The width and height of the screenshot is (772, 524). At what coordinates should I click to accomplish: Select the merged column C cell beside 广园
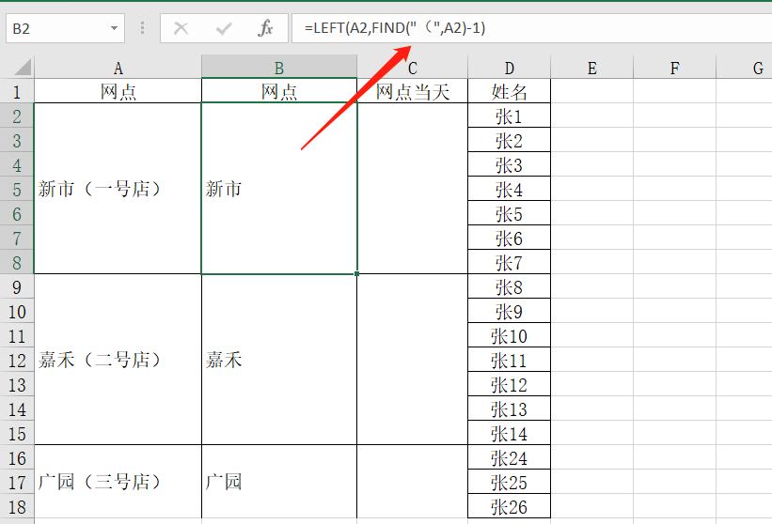[413, 482]
